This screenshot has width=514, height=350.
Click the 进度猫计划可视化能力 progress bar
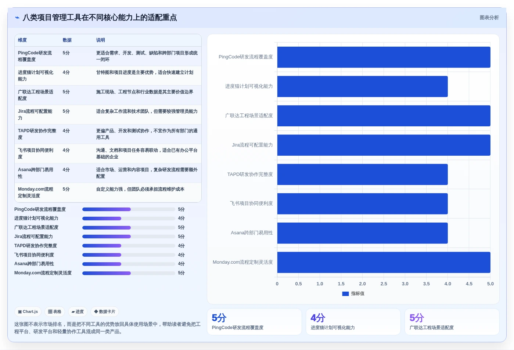click(129, 219)
